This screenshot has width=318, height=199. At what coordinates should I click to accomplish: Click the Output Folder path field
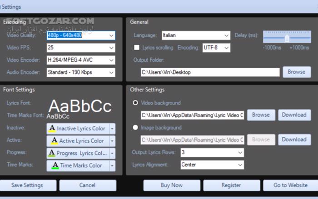tap(210, 72)
